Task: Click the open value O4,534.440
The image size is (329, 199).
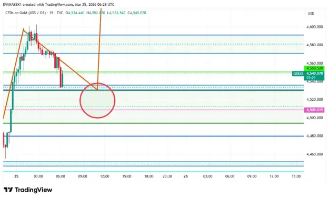Action: click(x=75, y=13)
